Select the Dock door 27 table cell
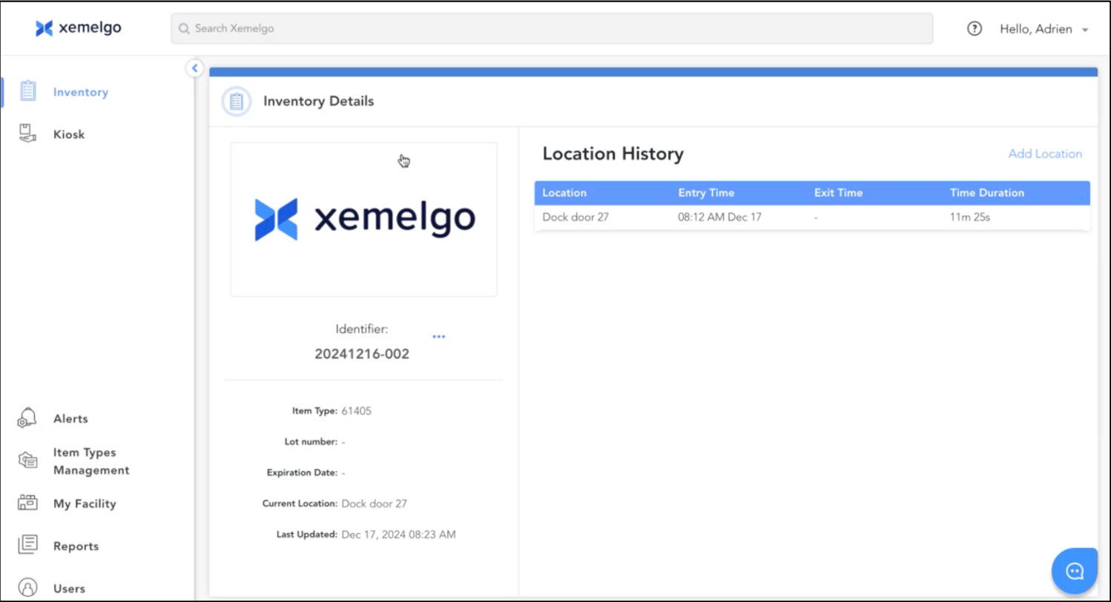 pyautogui.click(x=576, y=217)
